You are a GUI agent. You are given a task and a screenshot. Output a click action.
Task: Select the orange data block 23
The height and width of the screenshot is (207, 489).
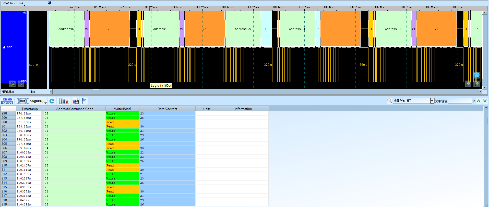[110, 29]
